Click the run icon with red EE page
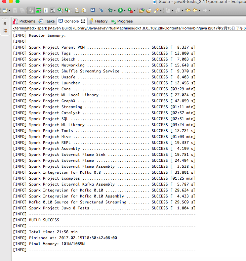This screenshot has height=261, width=246. pyautogui.click(x=67, y=11)
